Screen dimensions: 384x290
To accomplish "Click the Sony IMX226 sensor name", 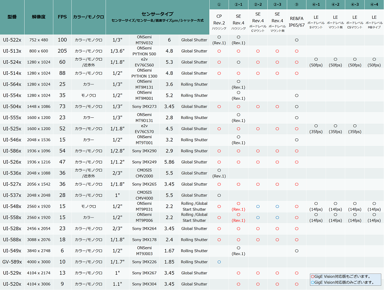I will click(x=144, y=262).
